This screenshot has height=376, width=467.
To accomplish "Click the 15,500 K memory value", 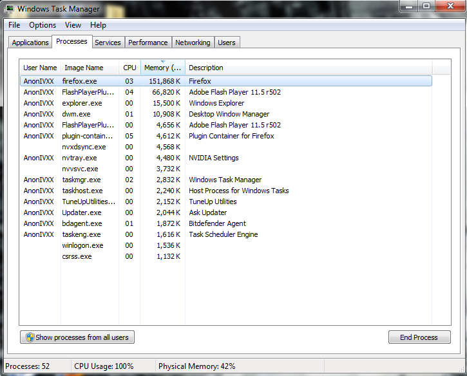I will tap(166, 103).
